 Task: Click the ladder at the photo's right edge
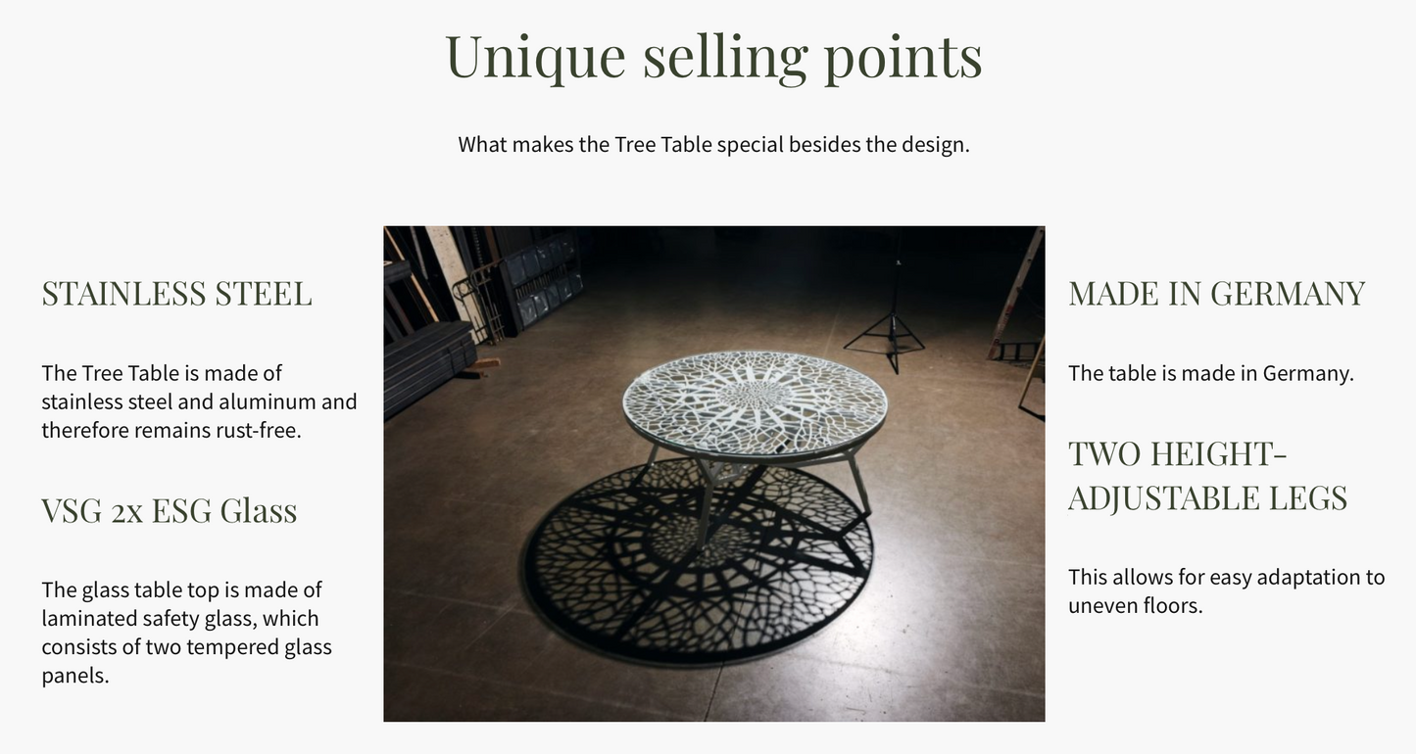[1017, 294]
